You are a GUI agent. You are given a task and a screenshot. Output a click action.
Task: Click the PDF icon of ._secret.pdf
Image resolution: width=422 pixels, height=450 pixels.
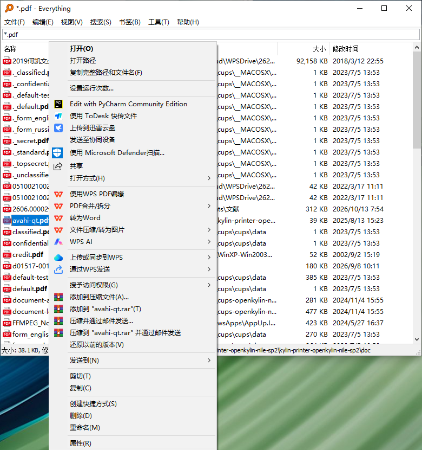point(7,141)
